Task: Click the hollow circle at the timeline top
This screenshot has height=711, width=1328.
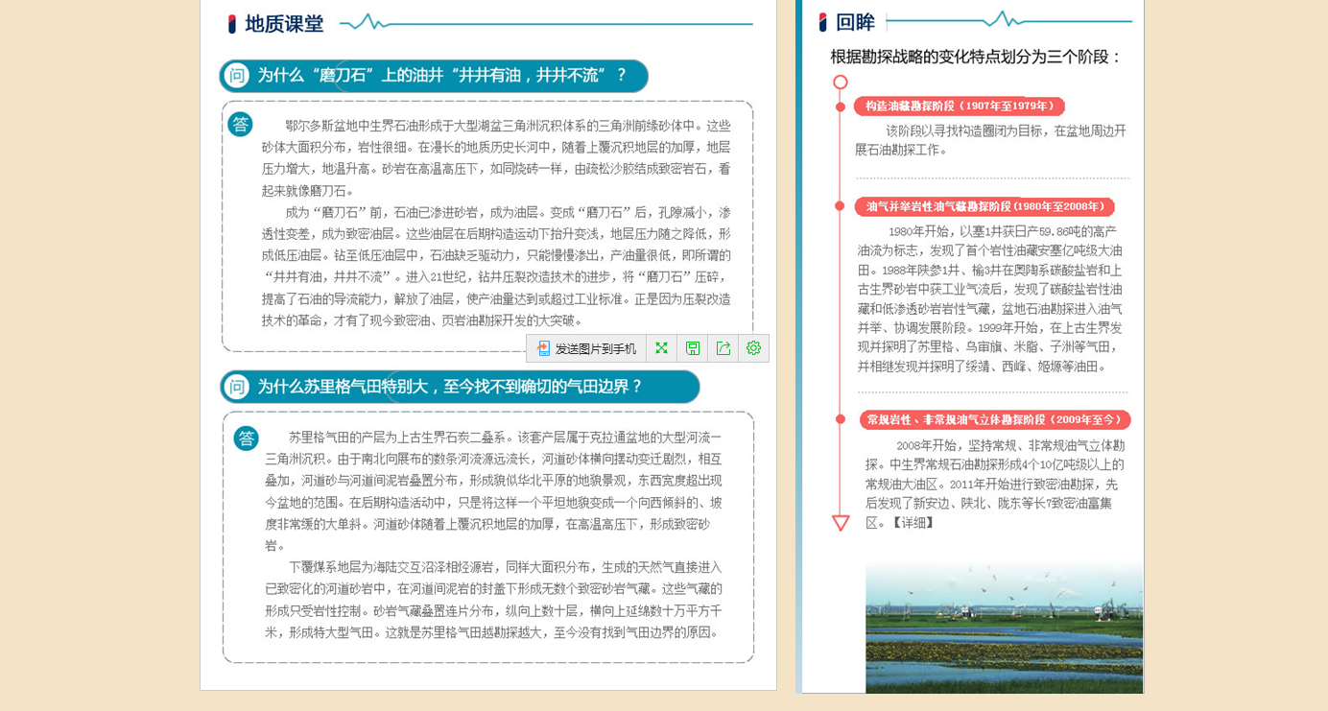Action: (841, 83)
